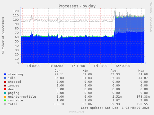Click the 'Number of processes' axis label
This screenshot has width=154, height=115.
click(x=3, y=36)
